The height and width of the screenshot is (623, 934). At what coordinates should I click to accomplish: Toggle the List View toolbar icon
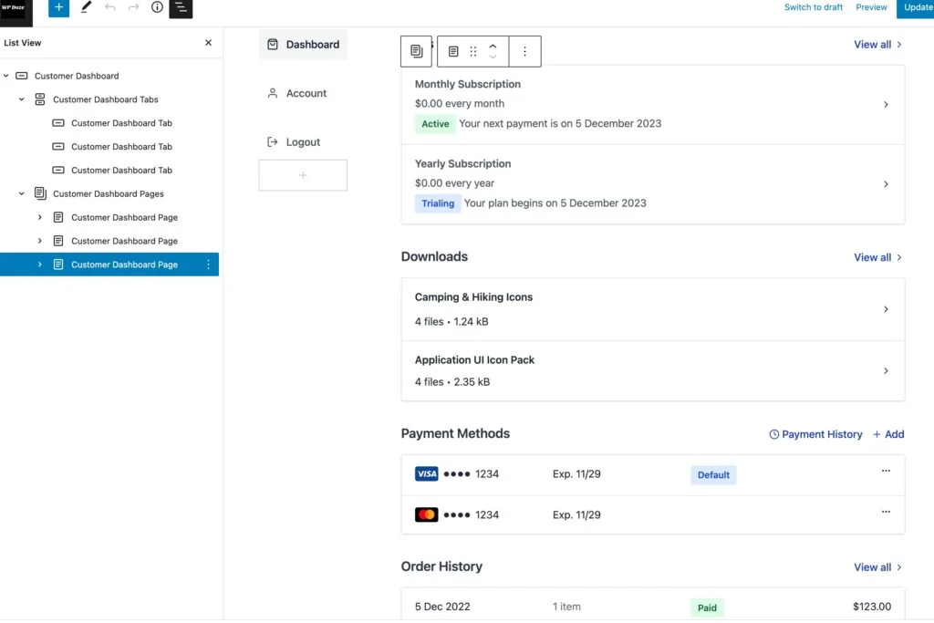tap(180, 8)
